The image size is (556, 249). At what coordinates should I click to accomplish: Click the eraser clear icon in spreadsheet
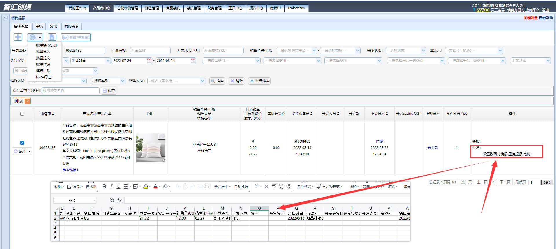tap(165, 187)
